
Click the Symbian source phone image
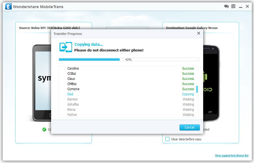click(x=42, y=83)
